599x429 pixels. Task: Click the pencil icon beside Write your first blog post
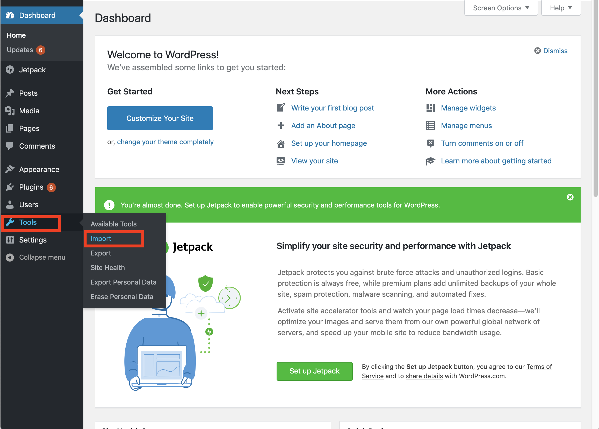coord(281,108)
